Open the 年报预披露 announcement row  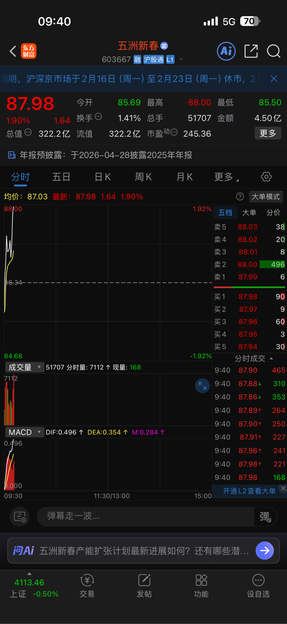click(143, 155)
